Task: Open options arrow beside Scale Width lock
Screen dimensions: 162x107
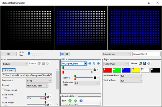Action: pos(50,96)
